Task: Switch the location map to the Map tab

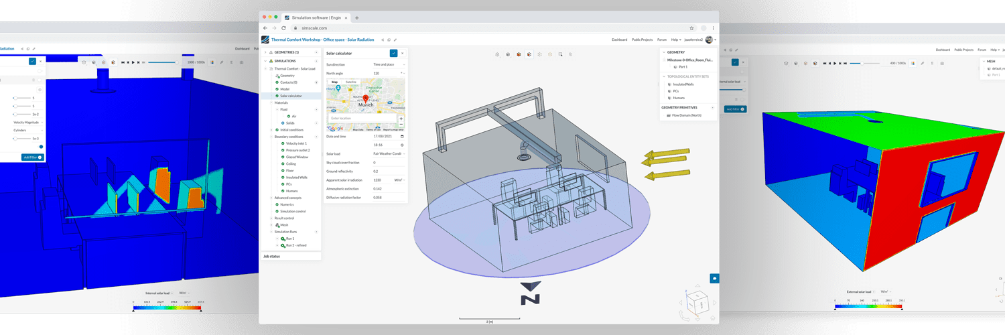Action: pos(335,82)
